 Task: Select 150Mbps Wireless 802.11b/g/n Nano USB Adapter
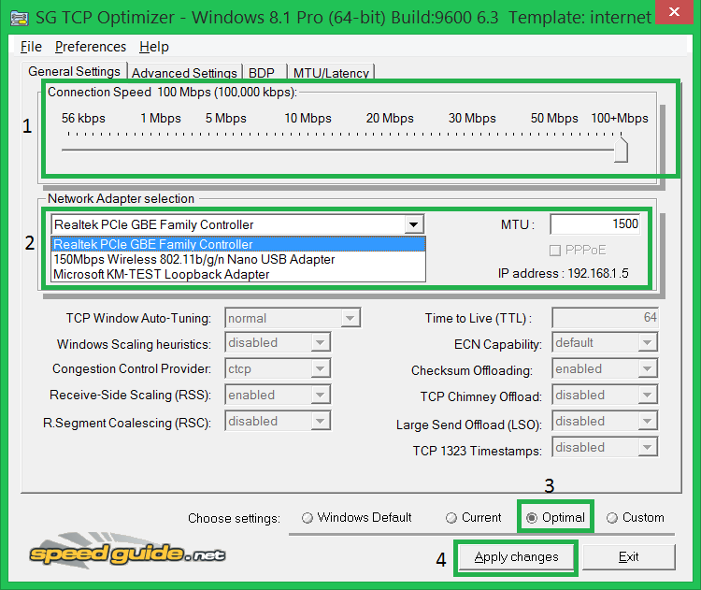point(238,259)
